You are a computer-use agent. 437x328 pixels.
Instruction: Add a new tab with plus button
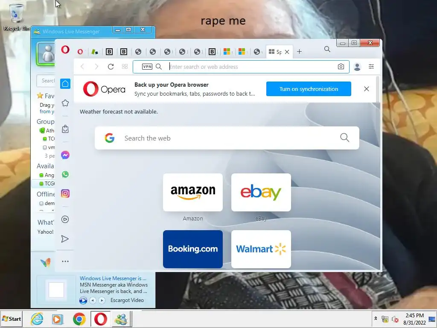(x=299, y=52)
